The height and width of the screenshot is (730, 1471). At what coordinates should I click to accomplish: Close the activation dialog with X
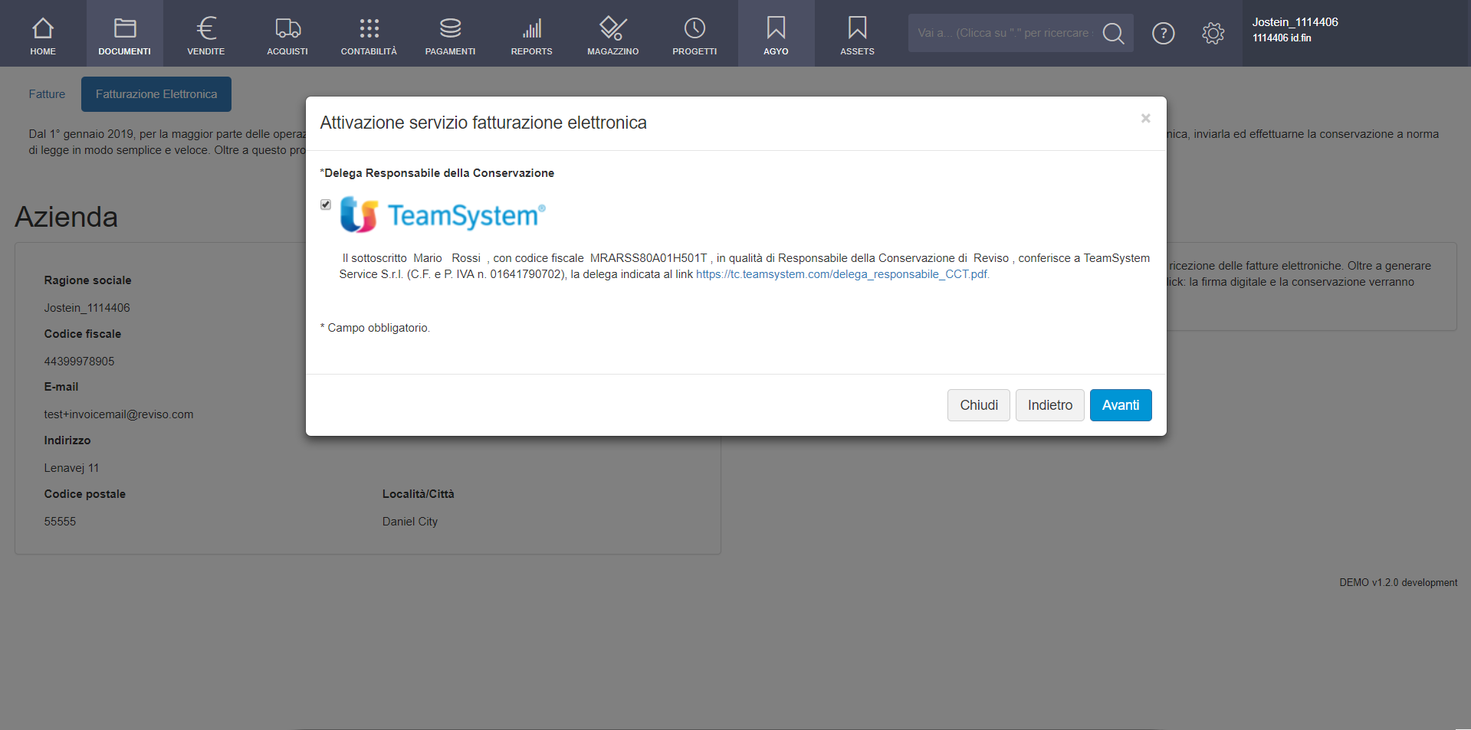tap(1145, 118)
